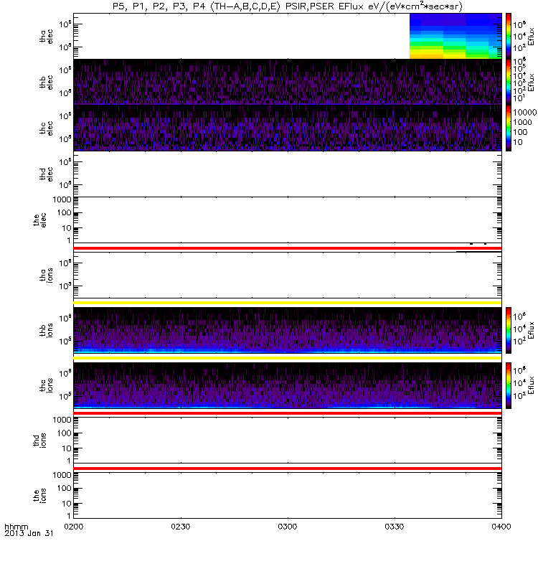Image resolution: width=538 pixels, height=574 pixels.
Task: Click the 0400 time axis label
Action: coord(501,527)
